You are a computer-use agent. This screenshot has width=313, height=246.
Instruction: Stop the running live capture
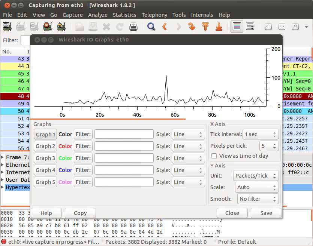pyautogui.click(x=48, y=27)
